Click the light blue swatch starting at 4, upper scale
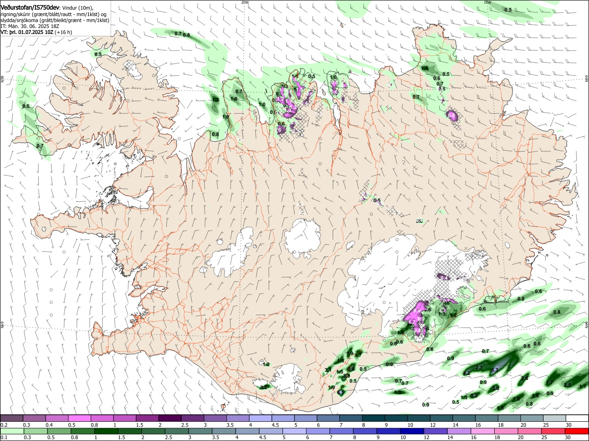The image size is (589, 441). click(260, 418)
